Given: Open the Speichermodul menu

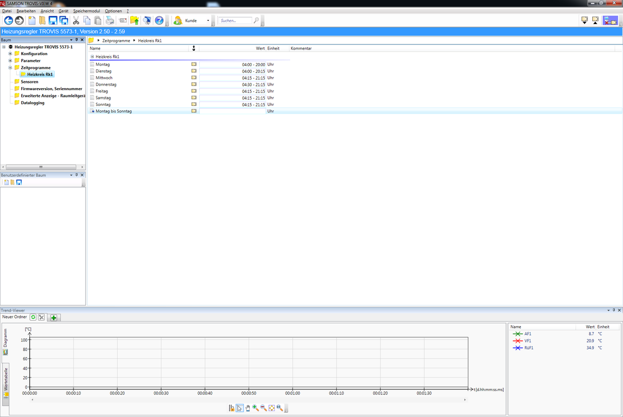Looking at the screenshot, I should coord(86,11).
